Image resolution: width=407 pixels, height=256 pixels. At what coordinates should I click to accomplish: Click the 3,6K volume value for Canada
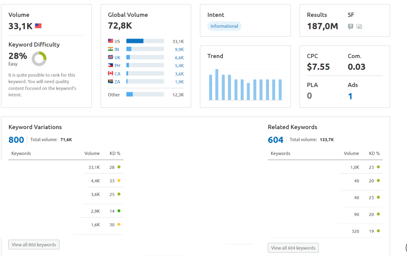coord(179,74)
